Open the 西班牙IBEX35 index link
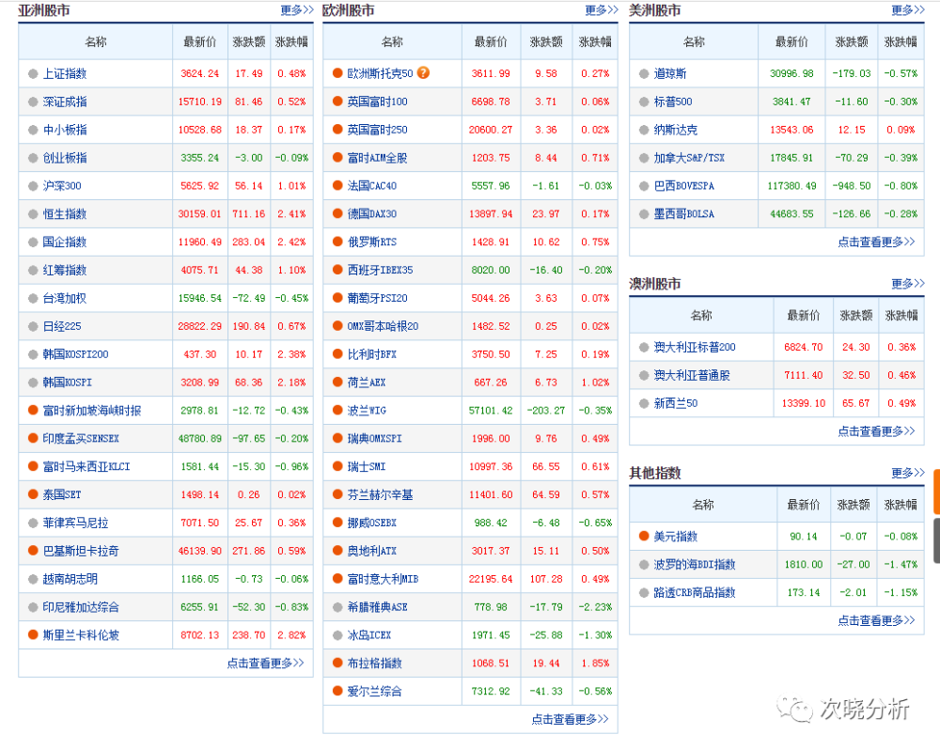This screenshot has height=750, width=940. click(x=381, y=270)
